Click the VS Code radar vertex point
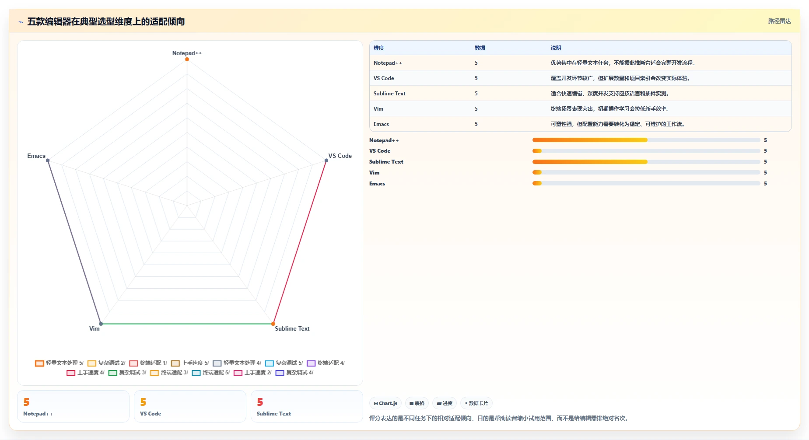This screenshot has width=809, height=440. 326,161
